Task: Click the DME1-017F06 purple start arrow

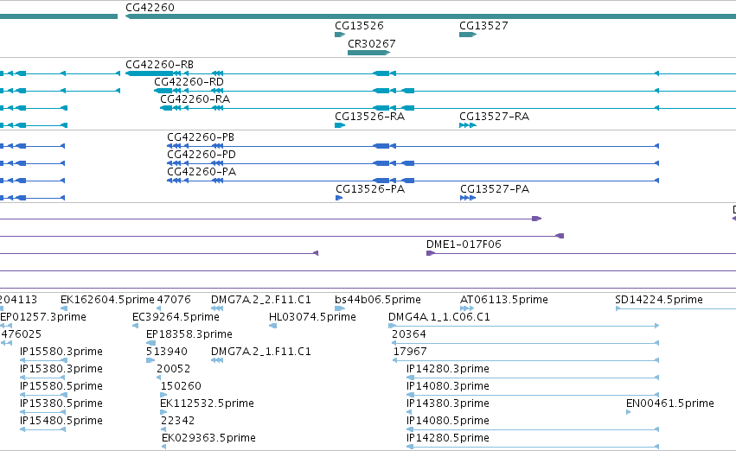Action: click(x=430, y=253)
